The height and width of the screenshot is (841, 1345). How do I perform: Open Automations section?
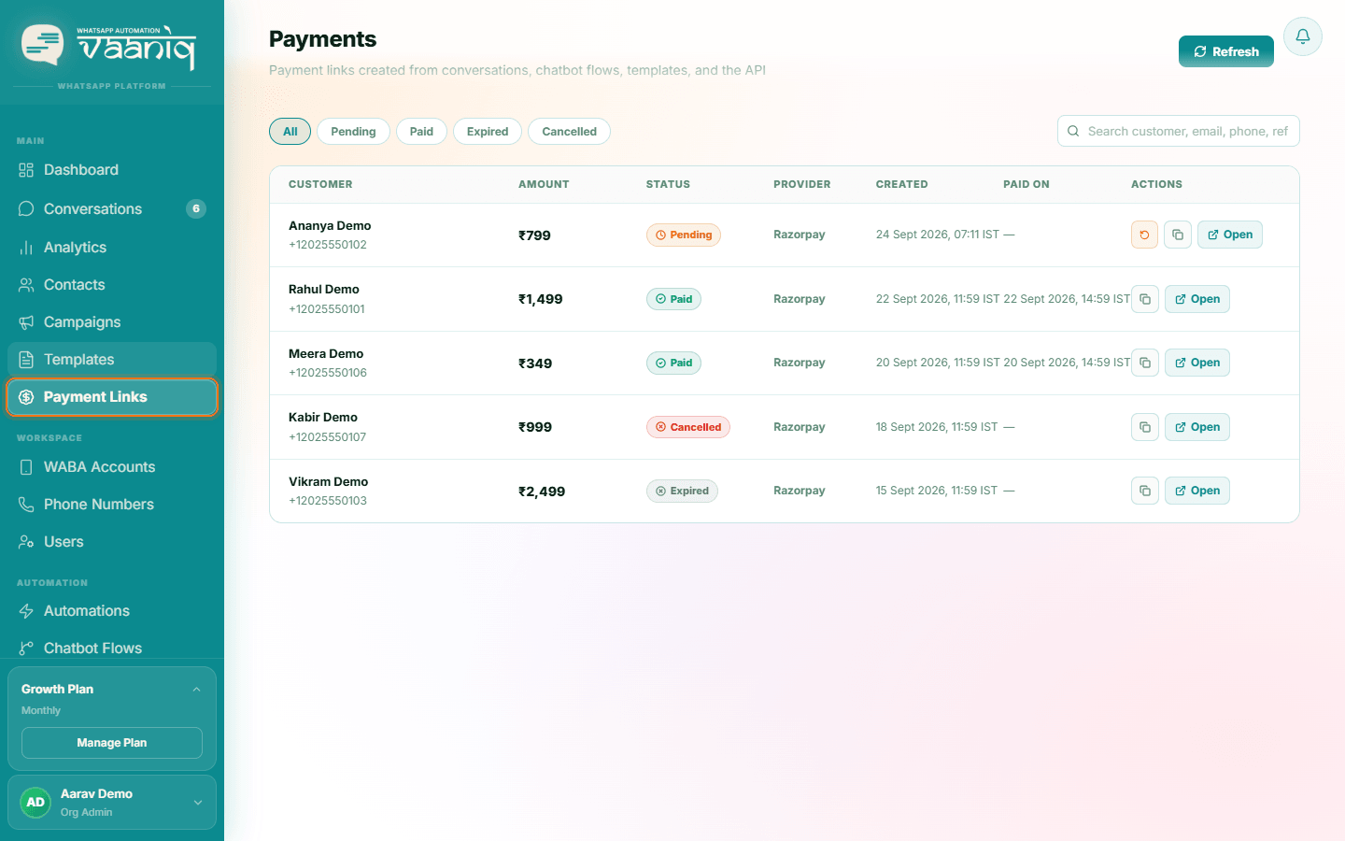(x=112, y=610)
